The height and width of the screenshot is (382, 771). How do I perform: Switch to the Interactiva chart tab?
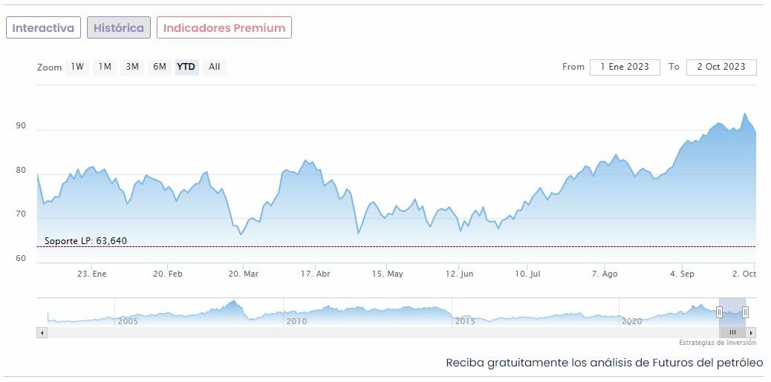tap(43, 28)
